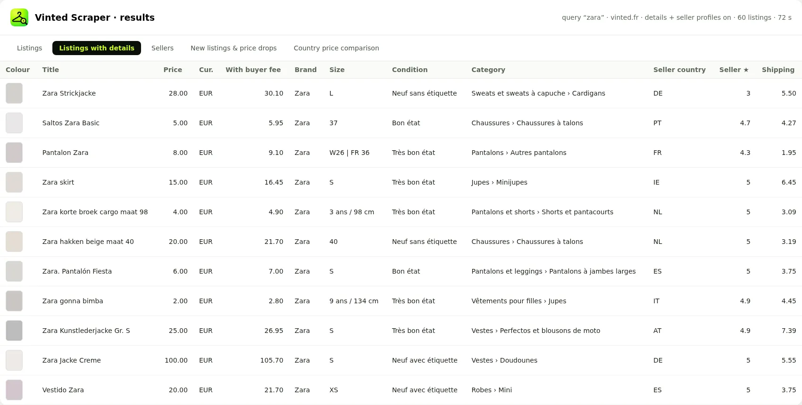Click category 'Jupes › Minijupes'

tap(499, 182)
